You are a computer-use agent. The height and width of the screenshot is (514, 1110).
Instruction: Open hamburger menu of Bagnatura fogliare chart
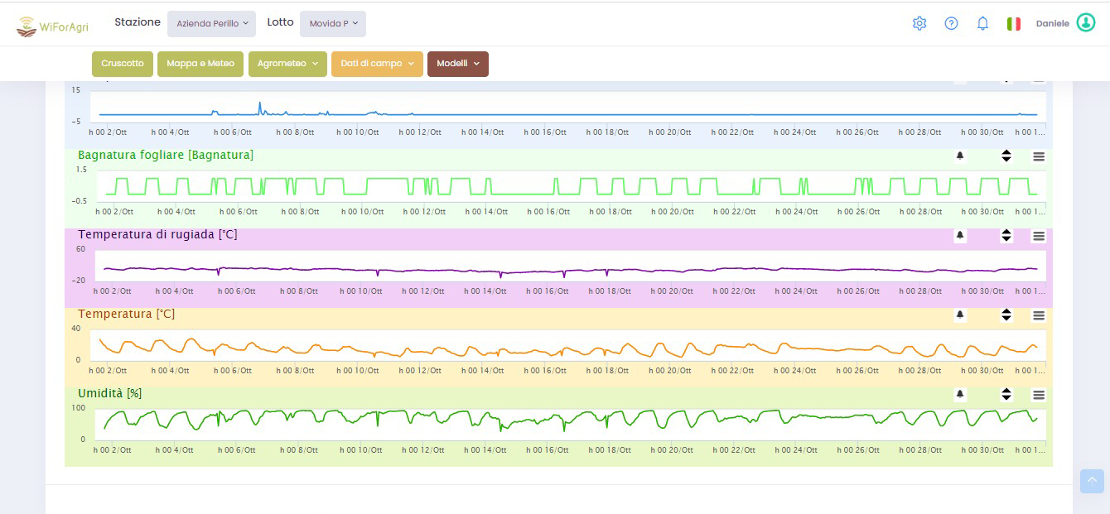click(x=1039, y=156)
